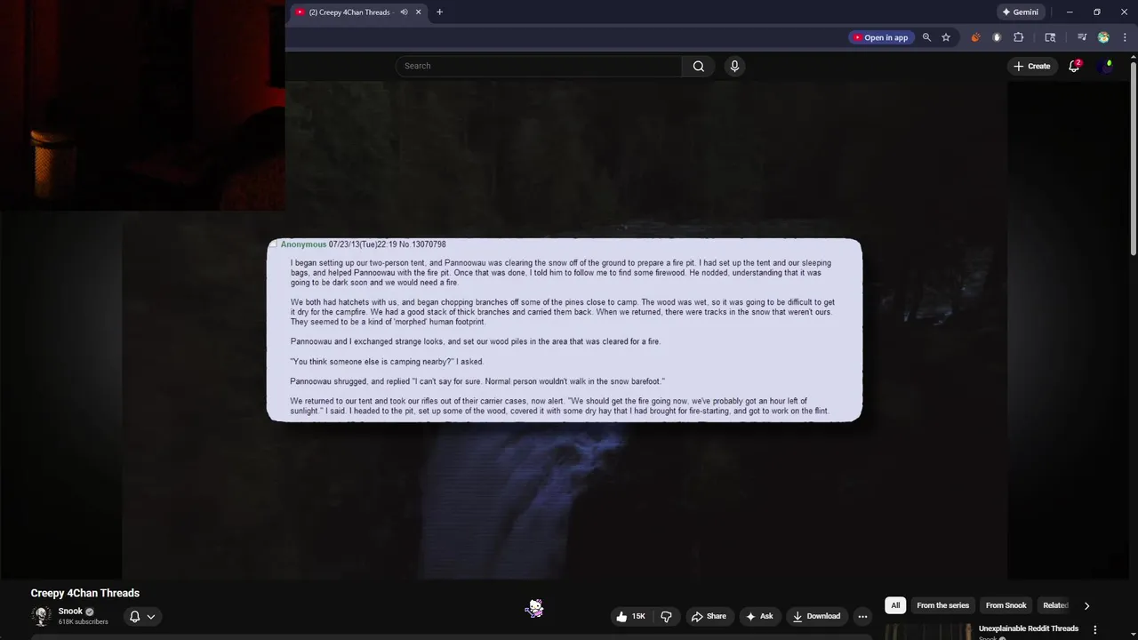This screenshot has width=1138, height=640.
Task: Open YouTube notifications bell
Action: pos(1074,66)
